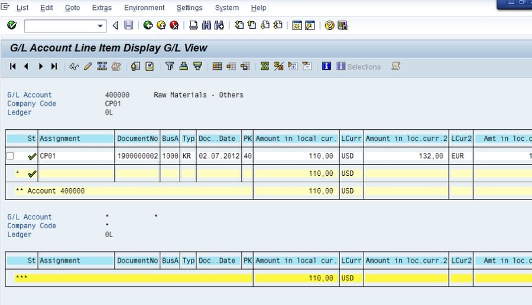Open the Settings menu
Image resolution: width=532 pixels, height=305 pixels.
click(x=189, y=8)
